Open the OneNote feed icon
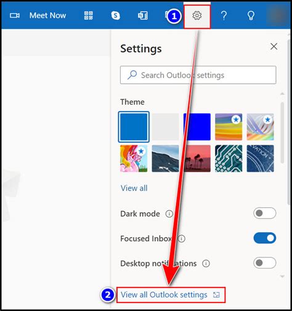The width and height of the screenshot is (292, 311). pos(143,15)
